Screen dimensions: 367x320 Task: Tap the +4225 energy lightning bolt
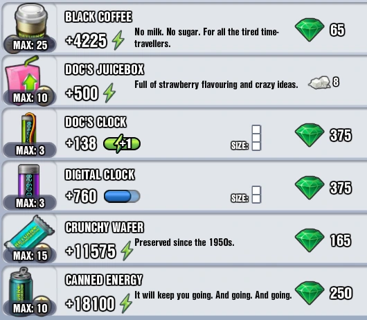[118, 40]
